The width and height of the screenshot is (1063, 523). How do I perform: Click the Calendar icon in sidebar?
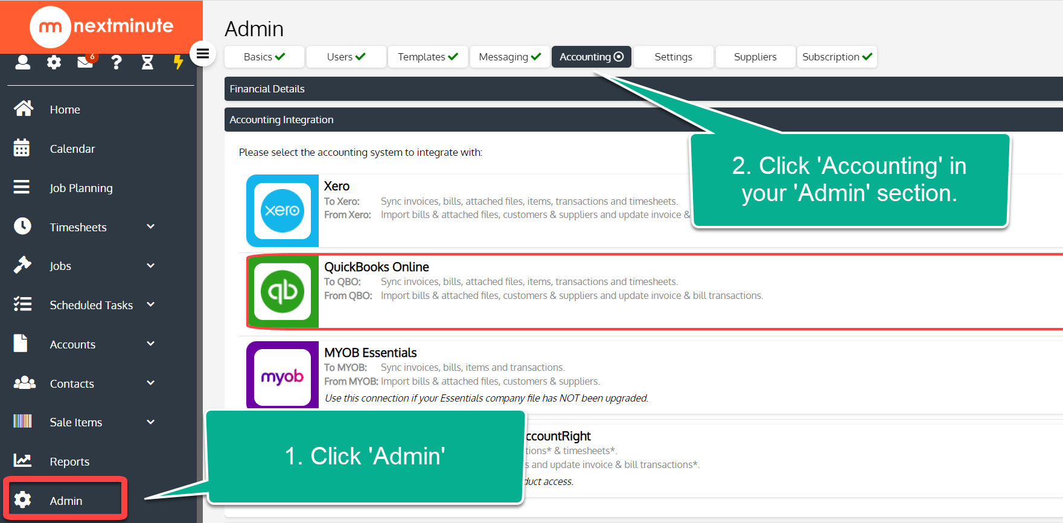(x=22, y=148)
